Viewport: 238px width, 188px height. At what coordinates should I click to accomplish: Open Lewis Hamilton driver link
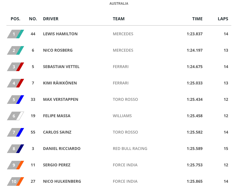click(x=60, y=34)
